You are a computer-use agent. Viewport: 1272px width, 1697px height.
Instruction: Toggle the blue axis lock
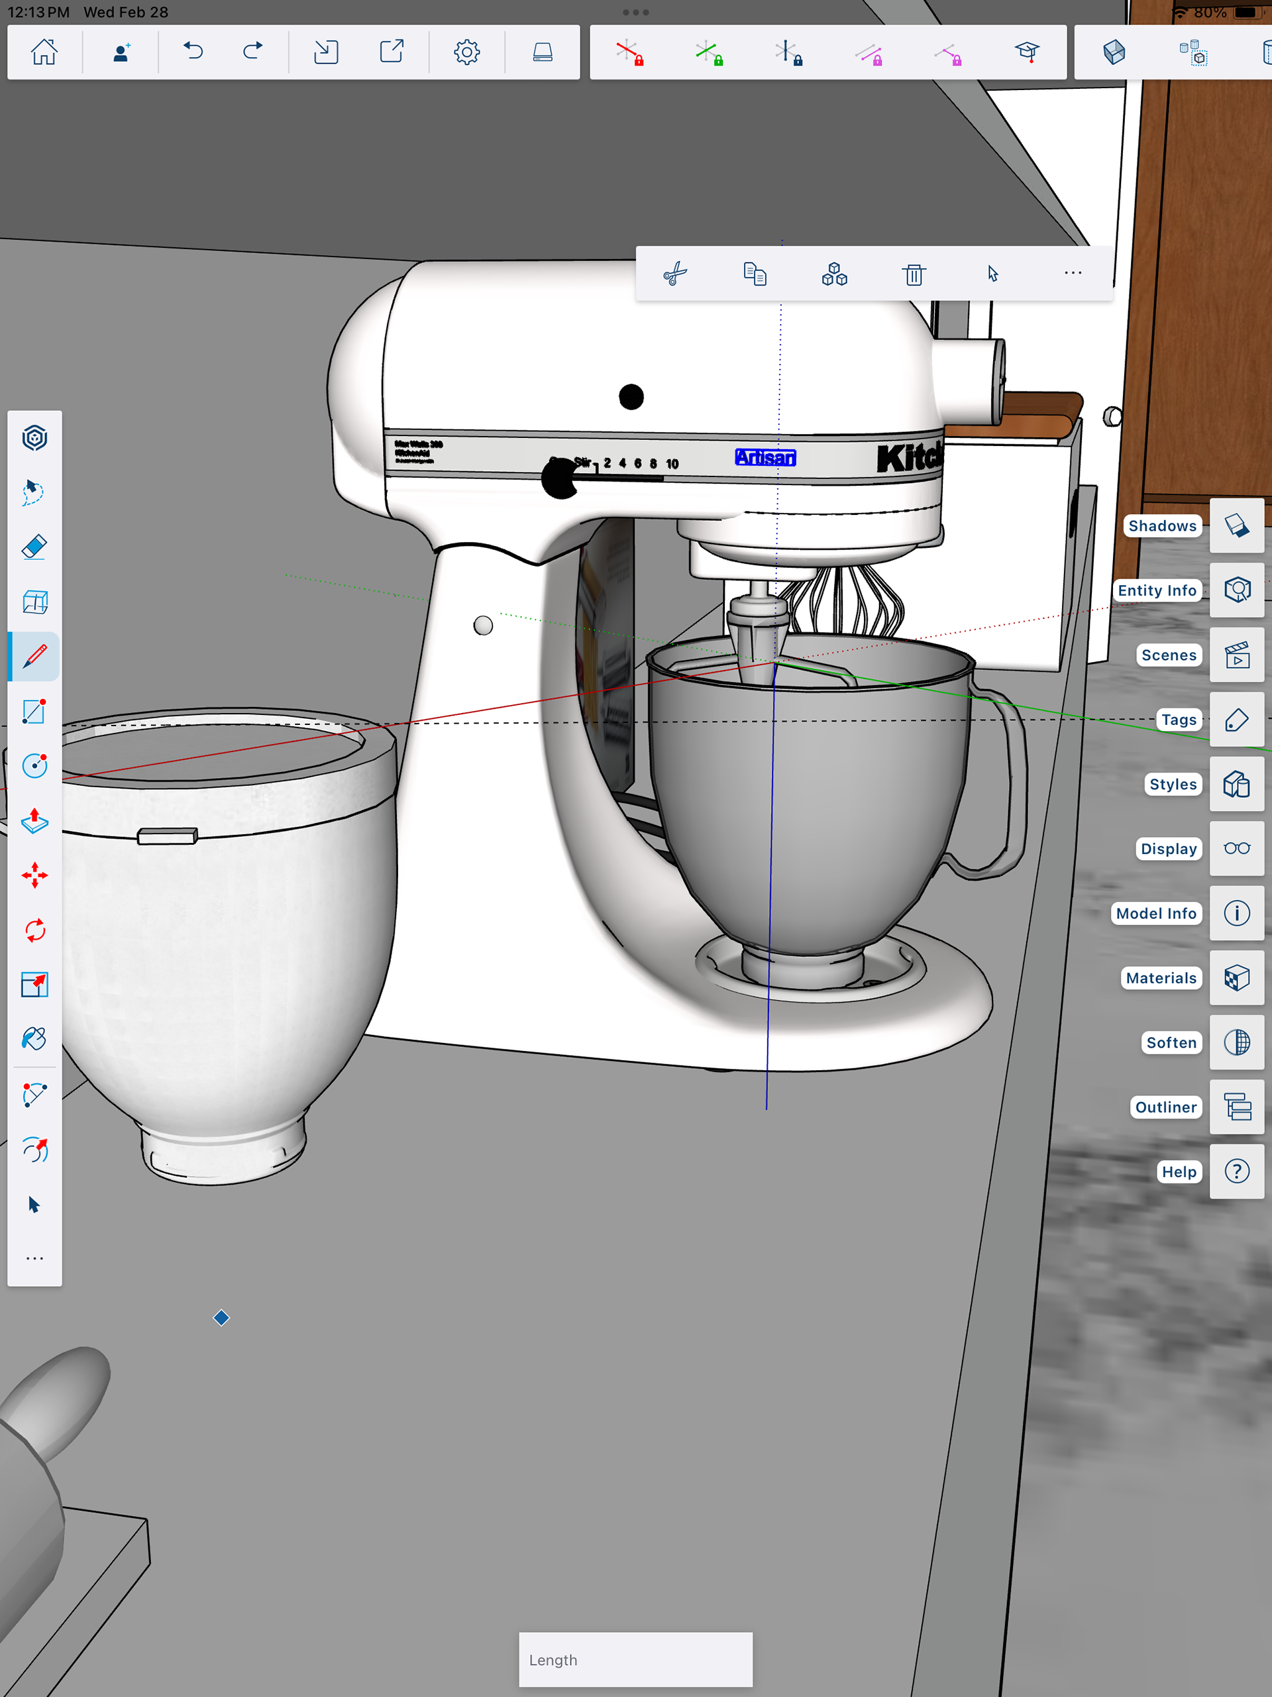tap(788, 53)
